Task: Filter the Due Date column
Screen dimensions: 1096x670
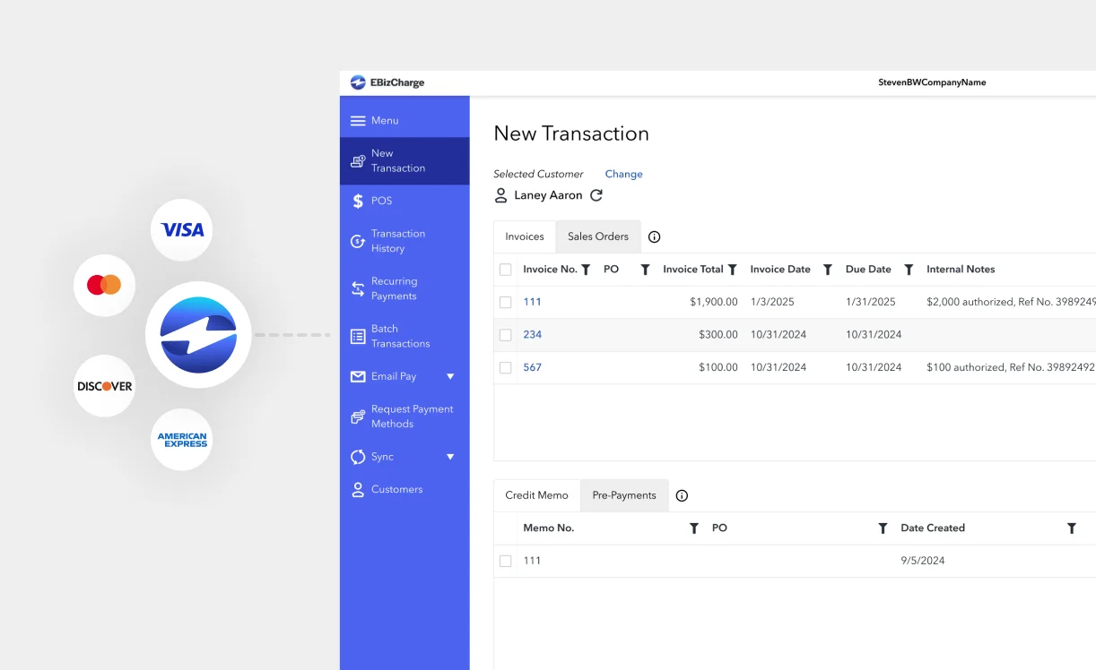Action: 909,270
